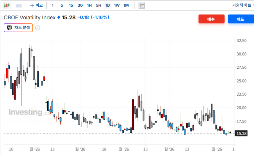Select the 1 minute interval
The image size is (254, 155).
pos(53,6)
